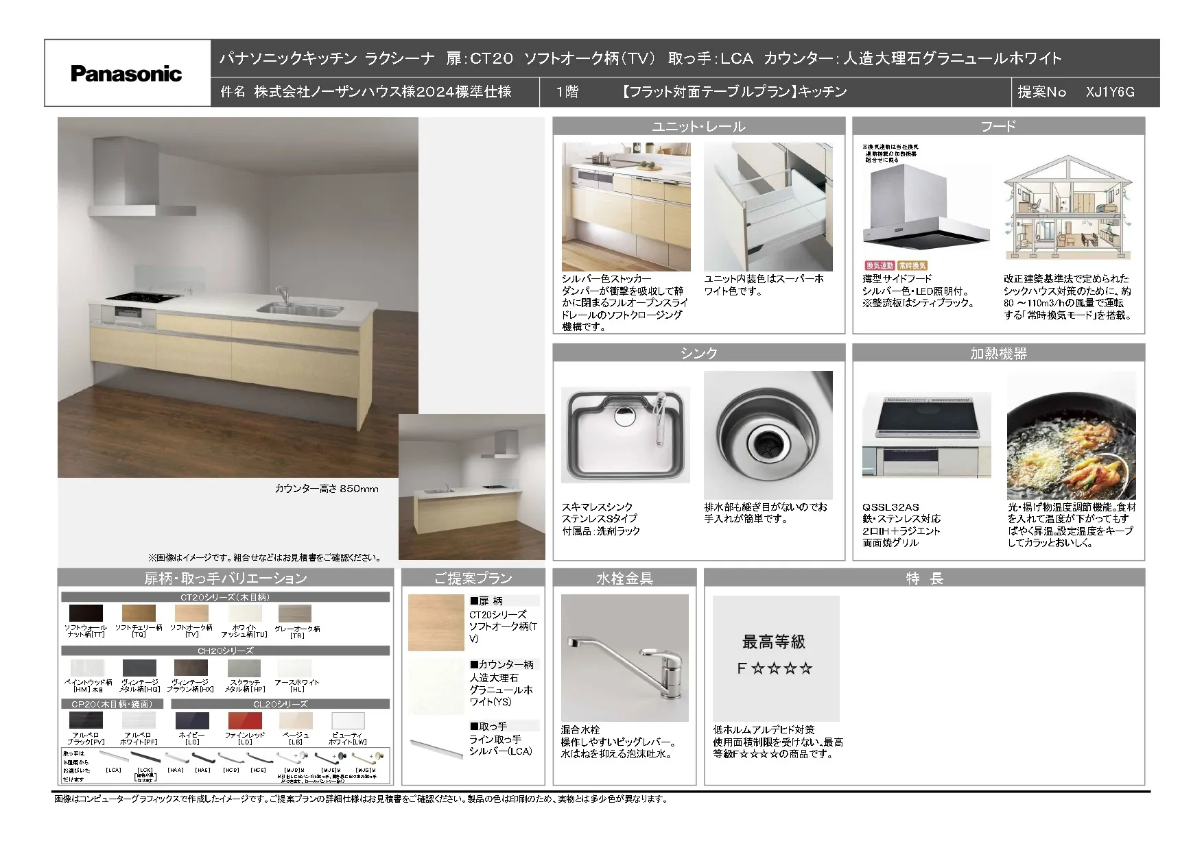Screen dimensions: 1204x850
Task: Click the [MJD] handle with knob icon
Action: (292, 758)
